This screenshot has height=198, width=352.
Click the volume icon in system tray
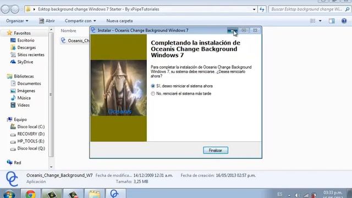(298, 195)
